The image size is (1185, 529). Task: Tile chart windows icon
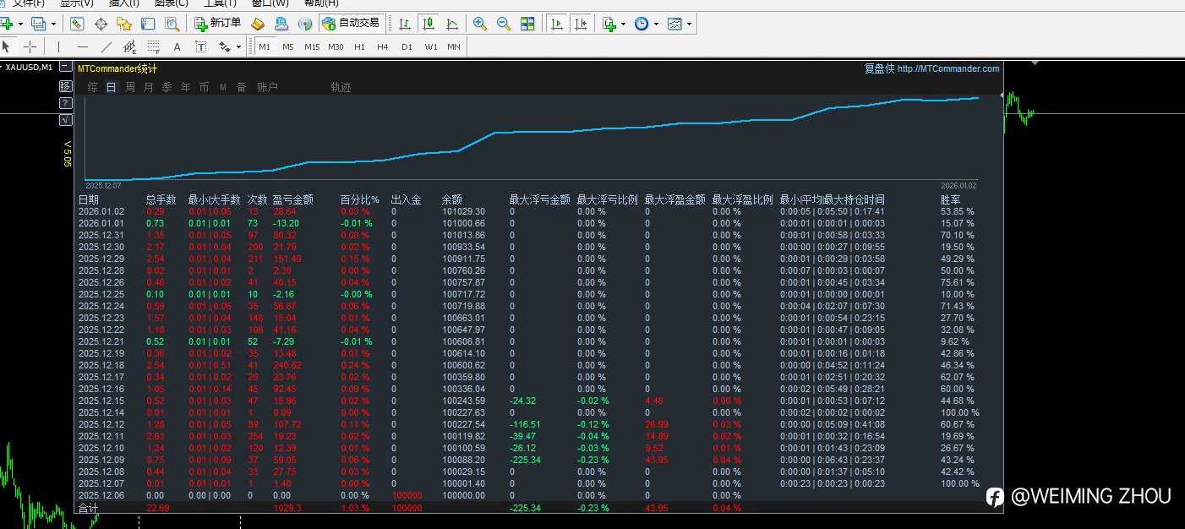point(527,24)
